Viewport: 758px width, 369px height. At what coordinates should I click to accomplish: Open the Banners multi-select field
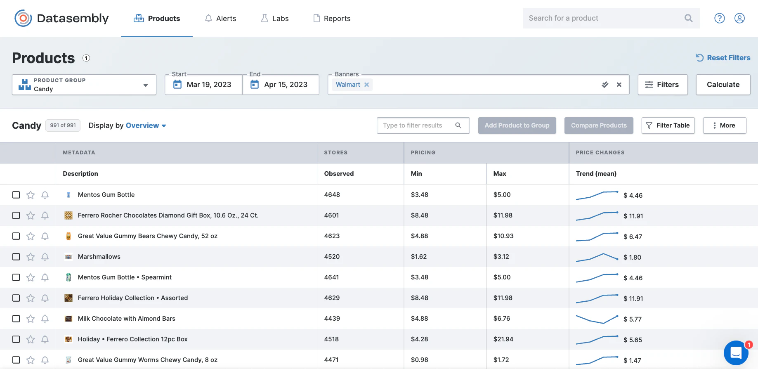(479, 85)
